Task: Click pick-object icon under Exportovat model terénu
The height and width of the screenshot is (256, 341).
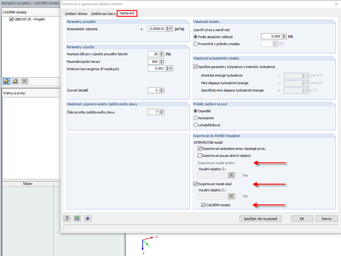Action: point(232,175)
